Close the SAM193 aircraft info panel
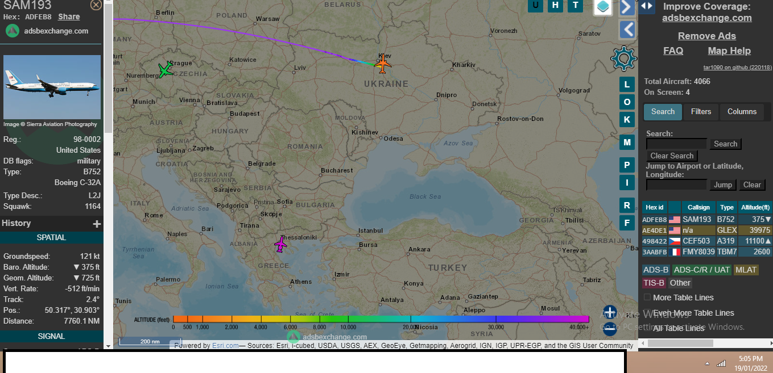Viewport: 773px width, 373px height. pyautogui.click(x=96, y=5)
